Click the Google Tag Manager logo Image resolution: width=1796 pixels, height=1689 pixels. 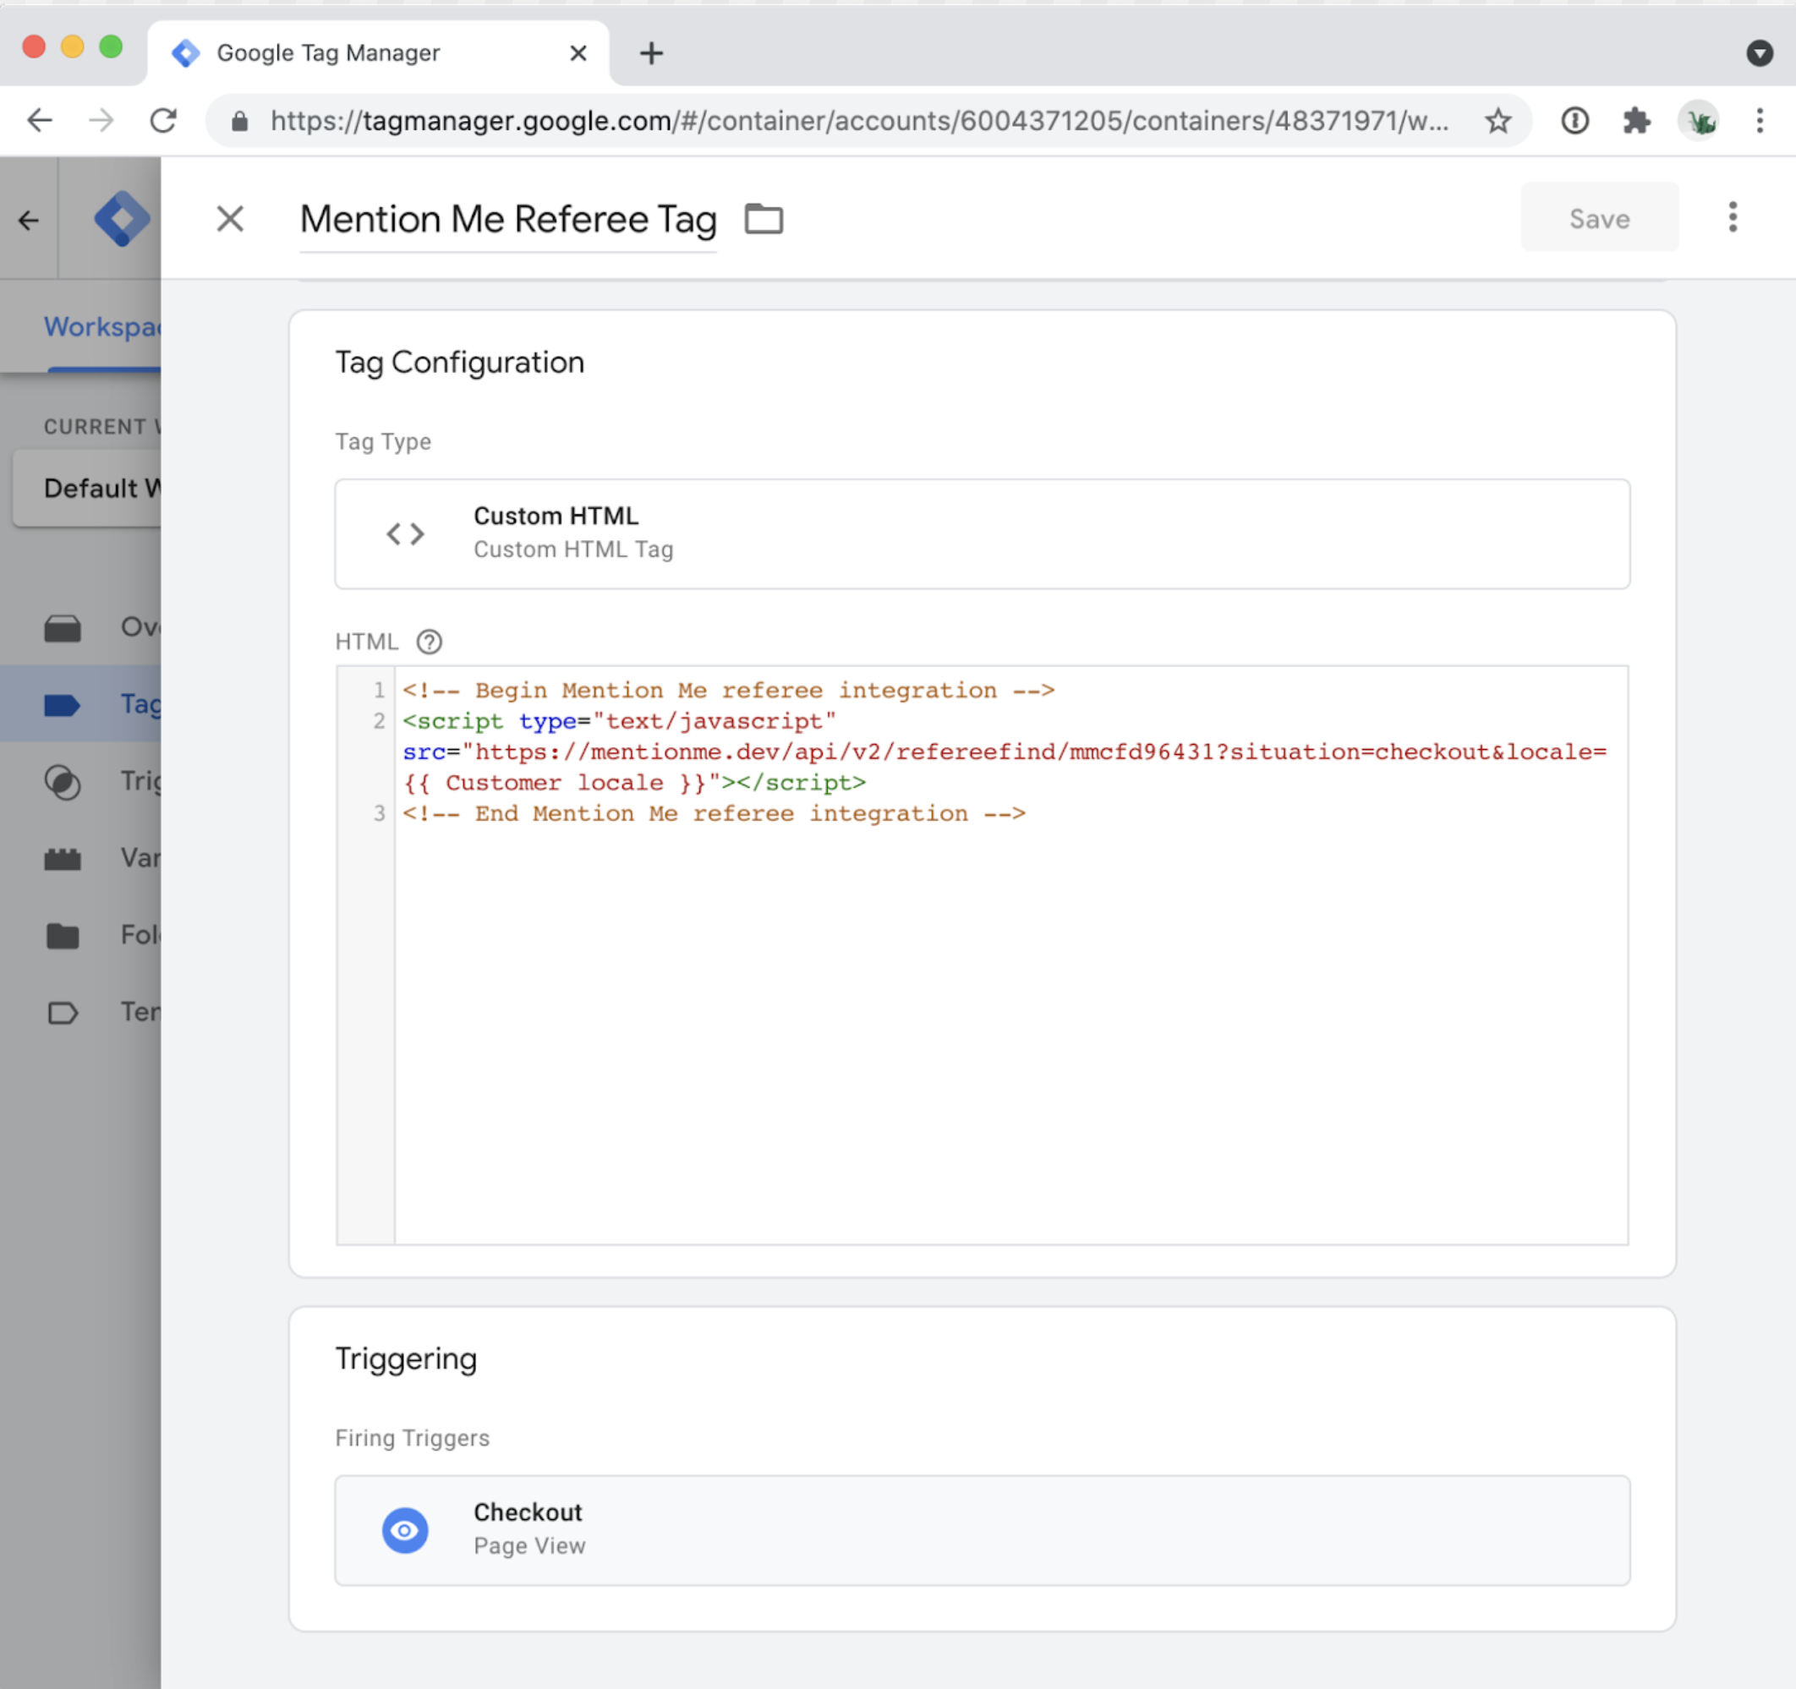click(122, 219)
